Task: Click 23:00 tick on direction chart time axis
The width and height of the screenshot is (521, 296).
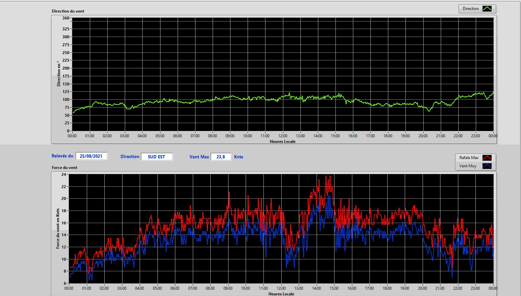Action: [475, 136]
